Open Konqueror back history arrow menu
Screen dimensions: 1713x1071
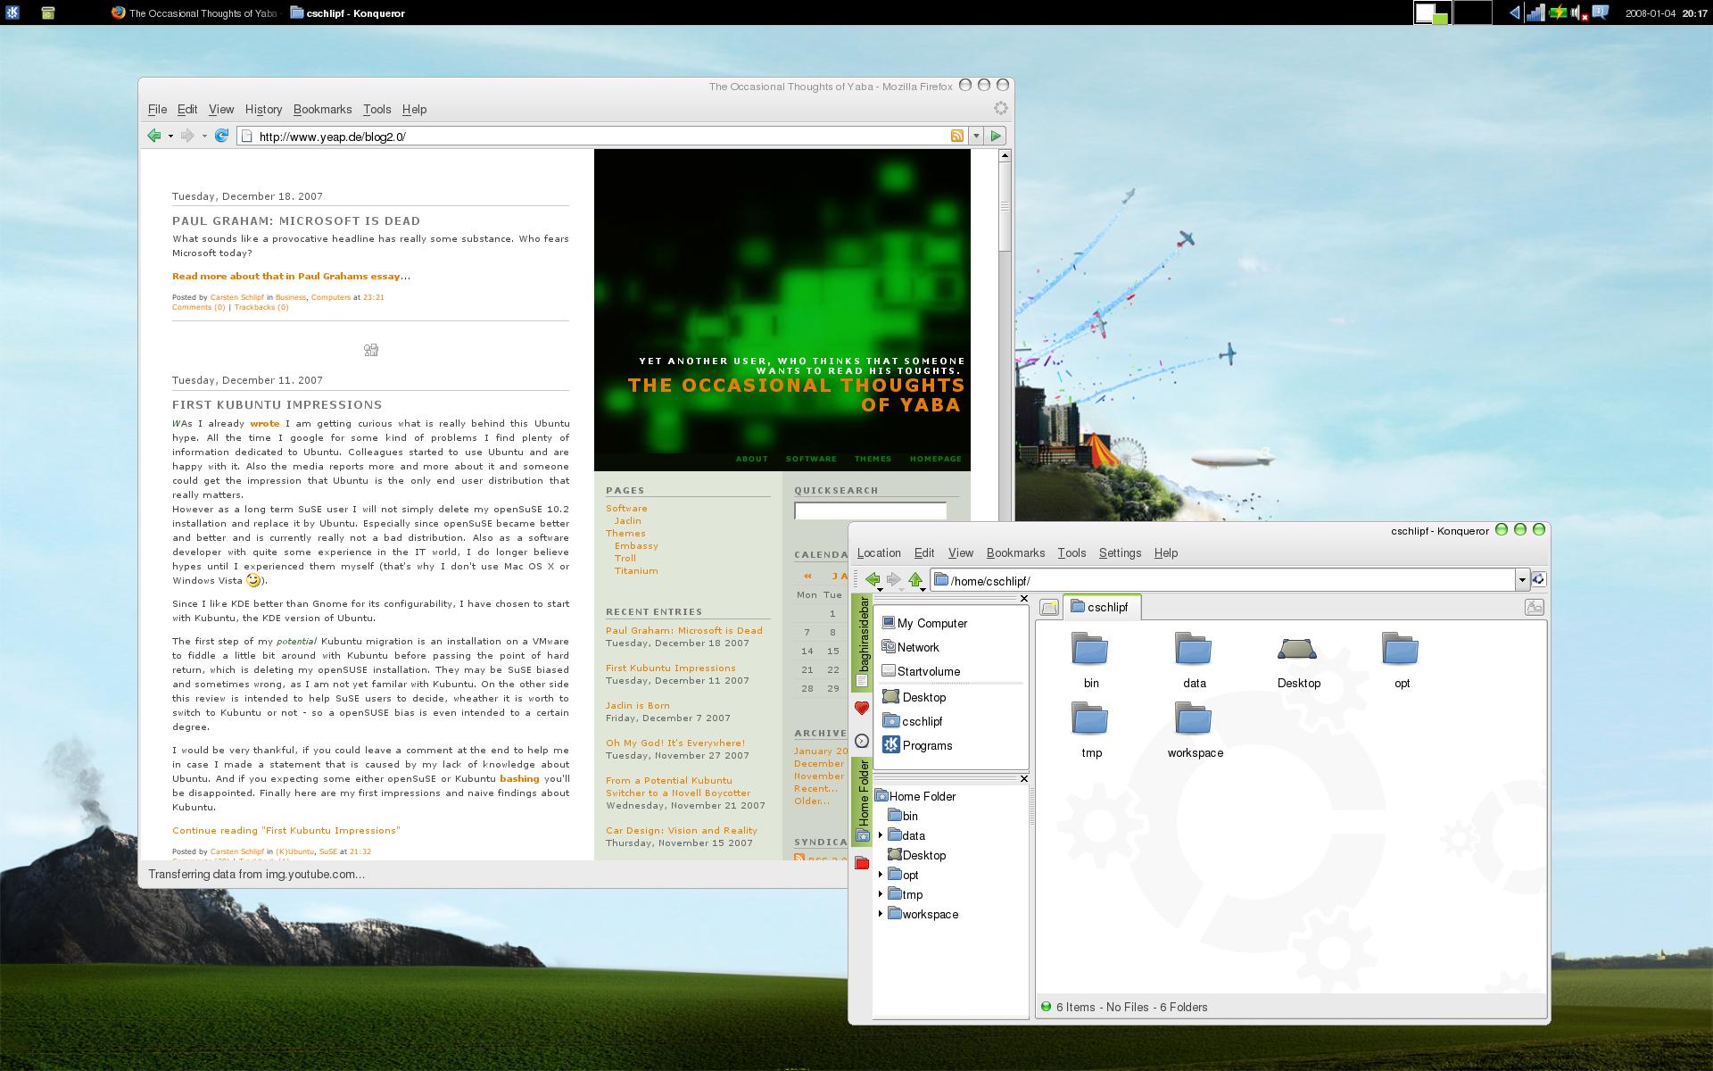click(881, 590)
